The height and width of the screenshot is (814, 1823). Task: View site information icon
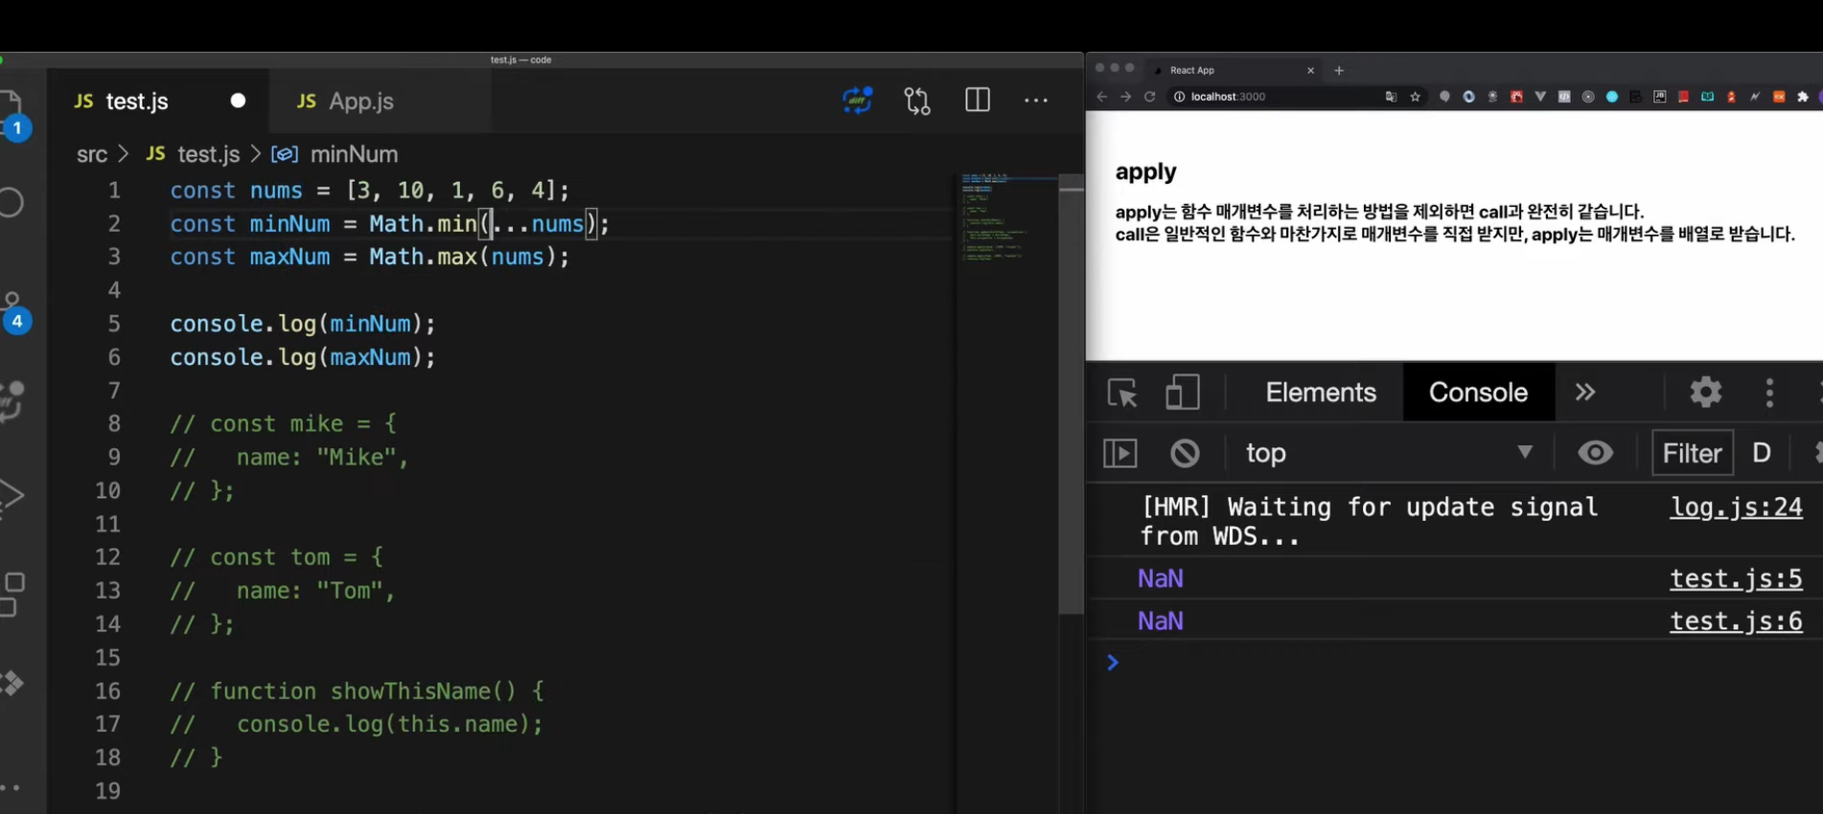(1180, 97)
